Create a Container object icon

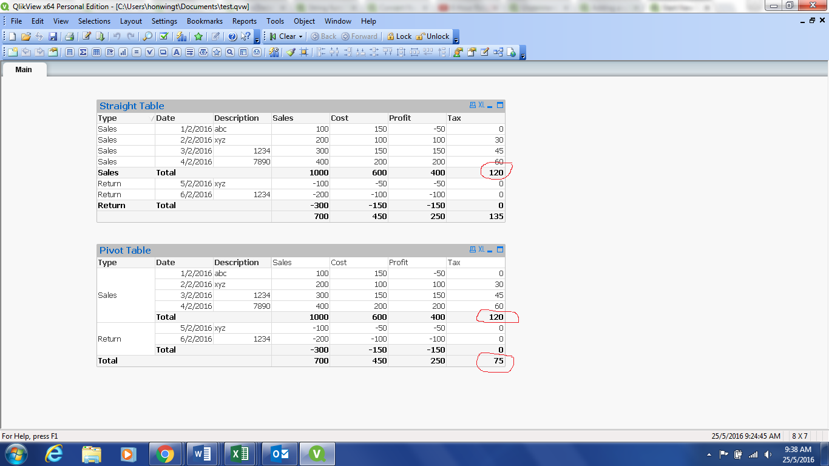(243, 52)
